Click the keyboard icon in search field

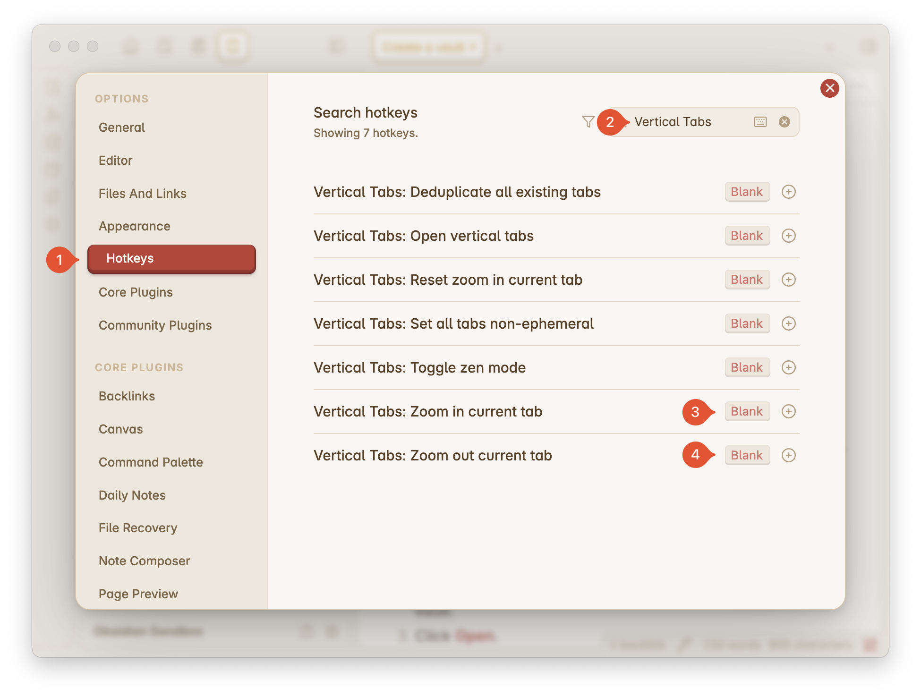coord(760,122)
